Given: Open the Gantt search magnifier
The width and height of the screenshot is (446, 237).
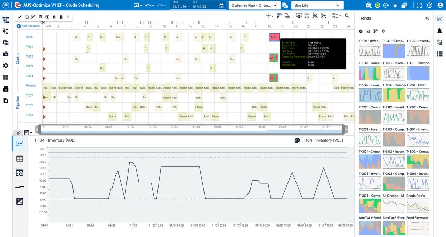Looking at the screenshot, I should (347, 16).
